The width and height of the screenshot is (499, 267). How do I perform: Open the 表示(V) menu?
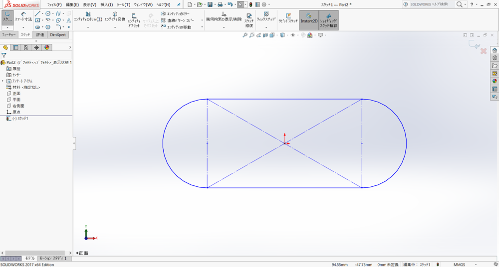90,5
